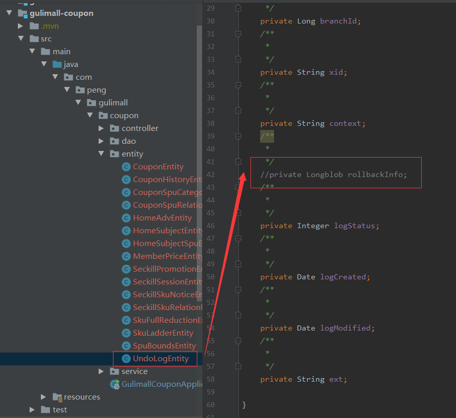The height and width of the screenshot is (418, 456).
Task: Collapse the main folder arrow
Action: [x=32, y=51]
